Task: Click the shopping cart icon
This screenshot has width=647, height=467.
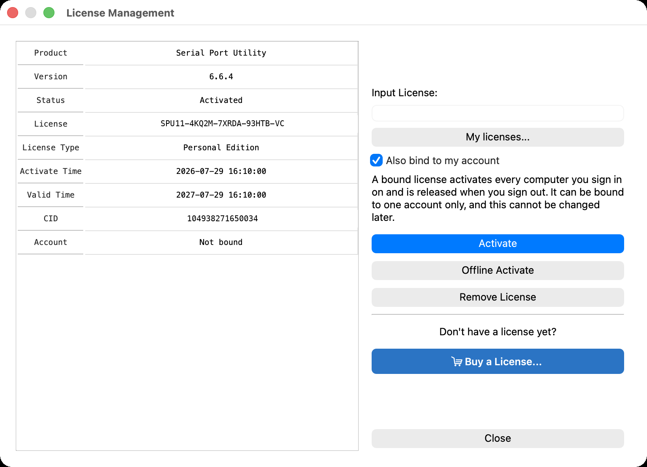Action: [457, 361]
